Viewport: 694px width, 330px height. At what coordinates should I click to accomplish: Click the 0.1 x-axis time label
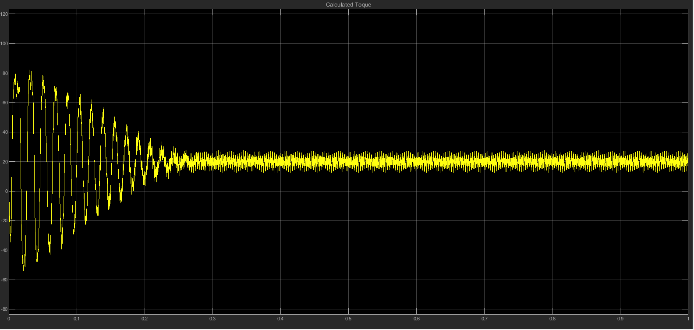[x=77, y=319]
